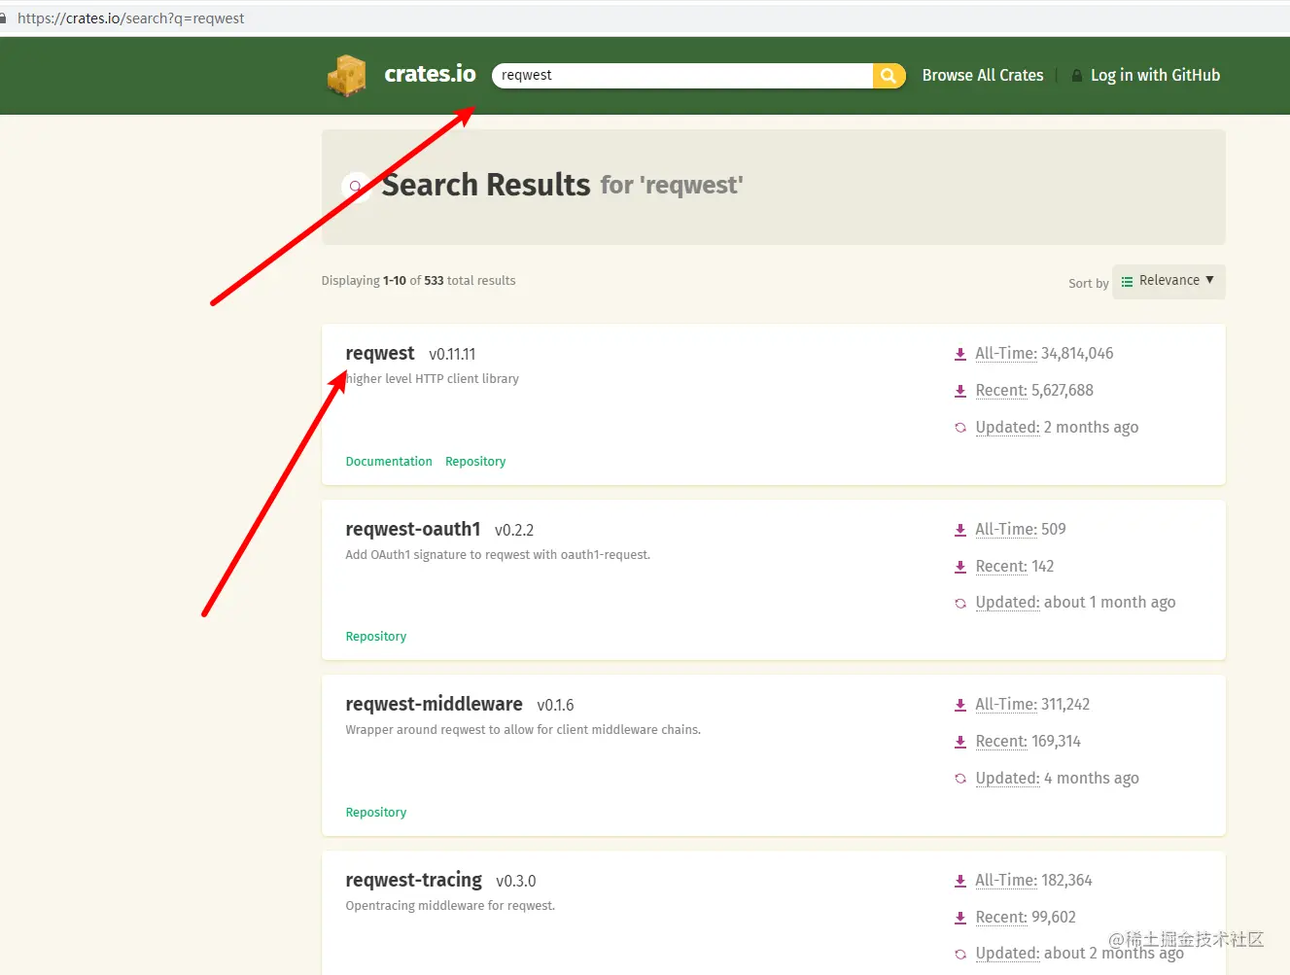Click the Recent download icon for reqwest-middleware
Viewport: 1290px width, 975px height.
point(960,742)
